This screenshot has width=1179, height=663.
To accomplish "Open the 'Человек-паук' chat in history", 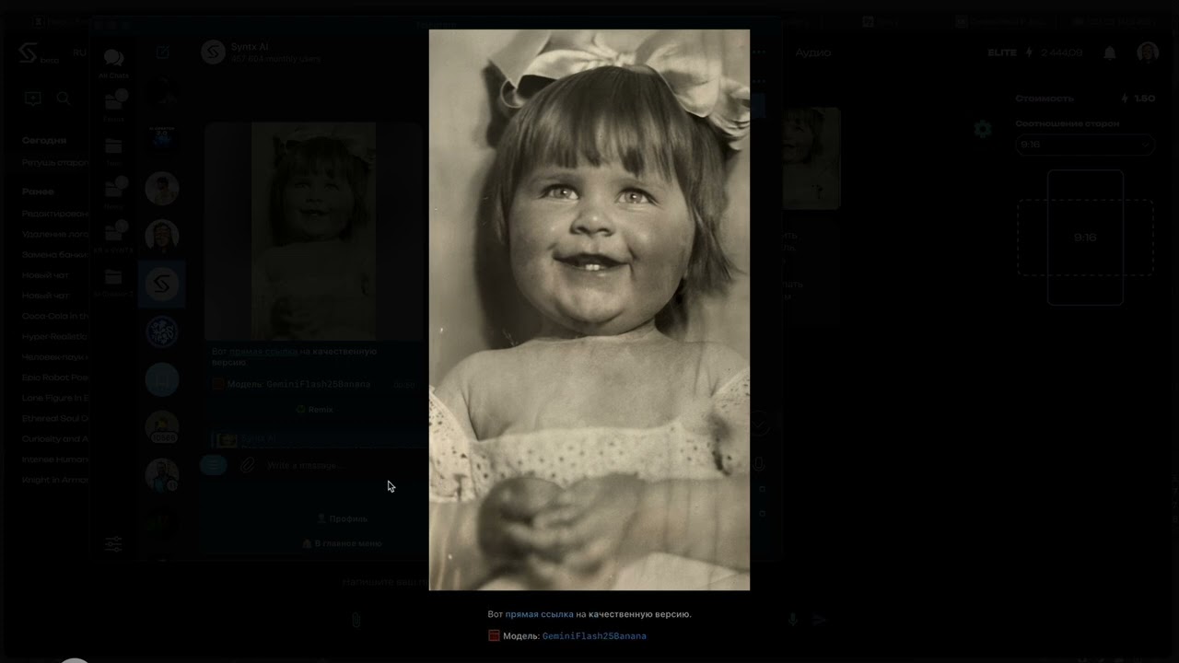I will [55, 356].
